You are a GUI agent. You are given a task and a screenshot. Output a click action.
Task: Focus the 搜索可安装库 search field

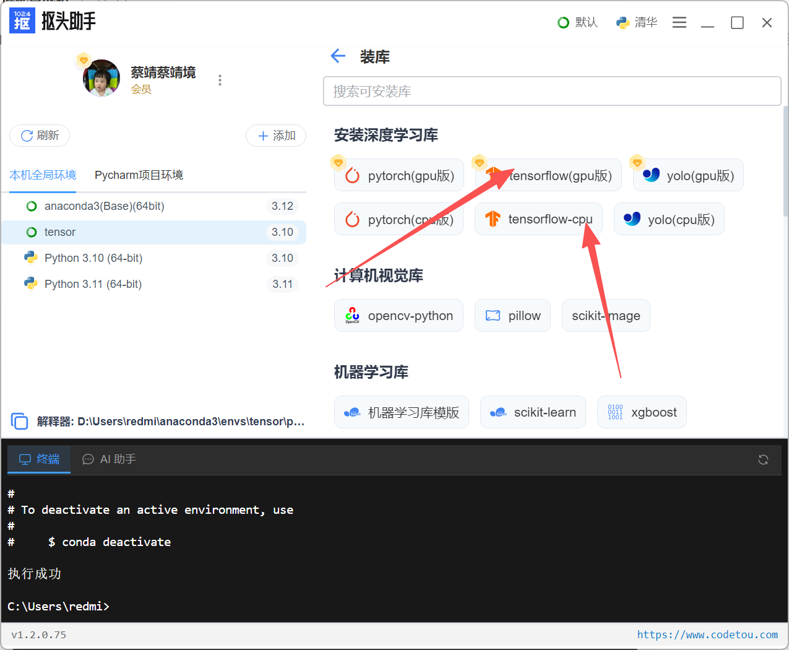552,91
